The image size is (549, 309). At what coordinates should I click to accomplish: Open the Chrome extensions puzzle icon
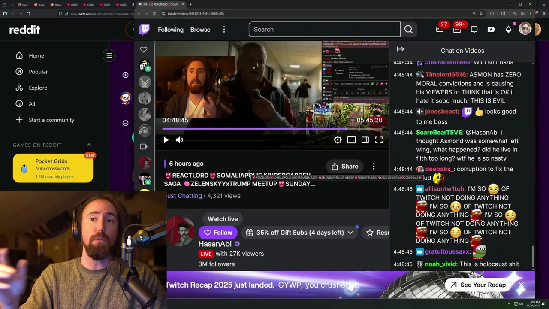pos(492,13)
